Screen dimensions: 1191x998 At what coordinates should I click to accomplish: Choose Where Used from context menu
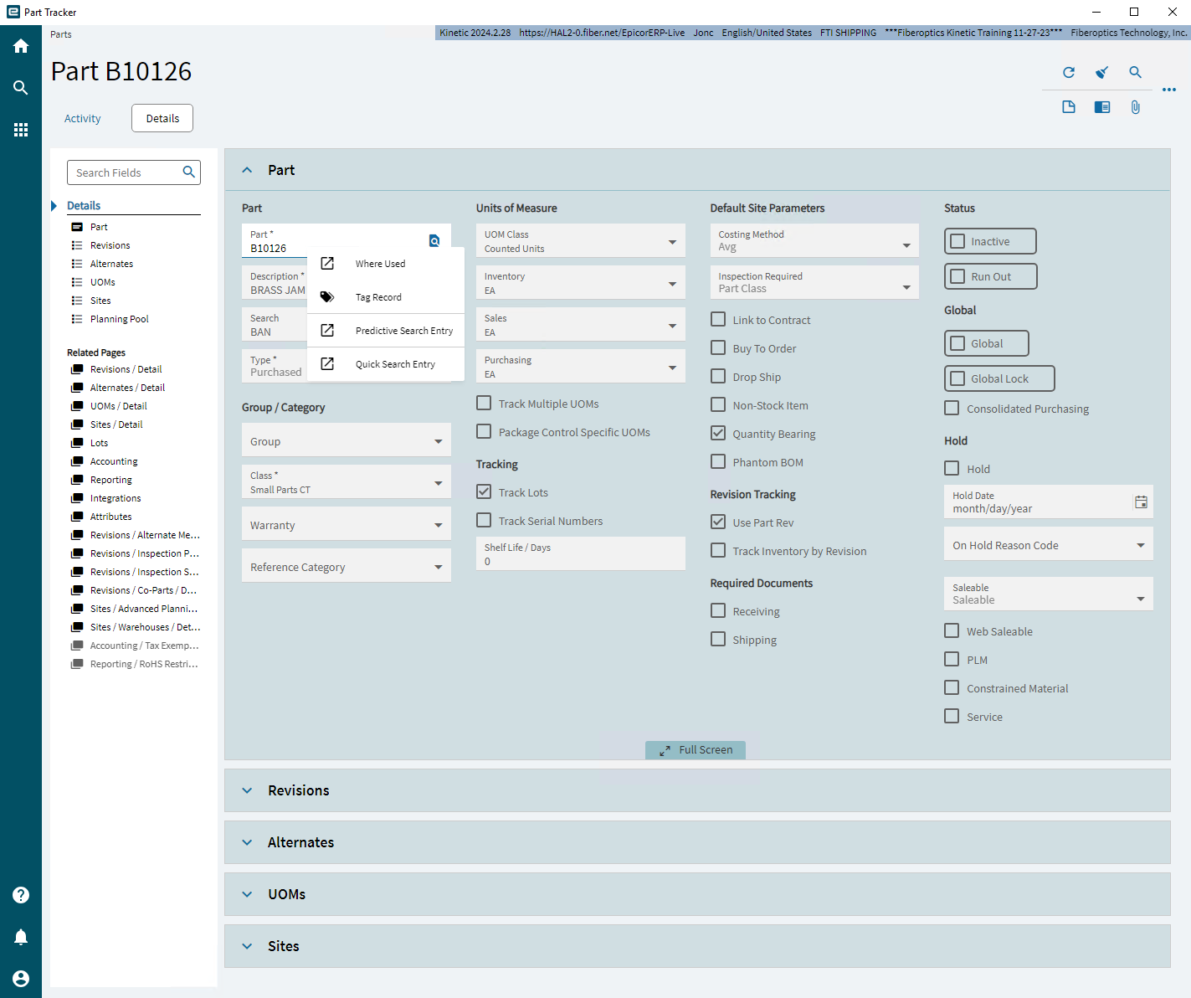[x=386, y=264]
